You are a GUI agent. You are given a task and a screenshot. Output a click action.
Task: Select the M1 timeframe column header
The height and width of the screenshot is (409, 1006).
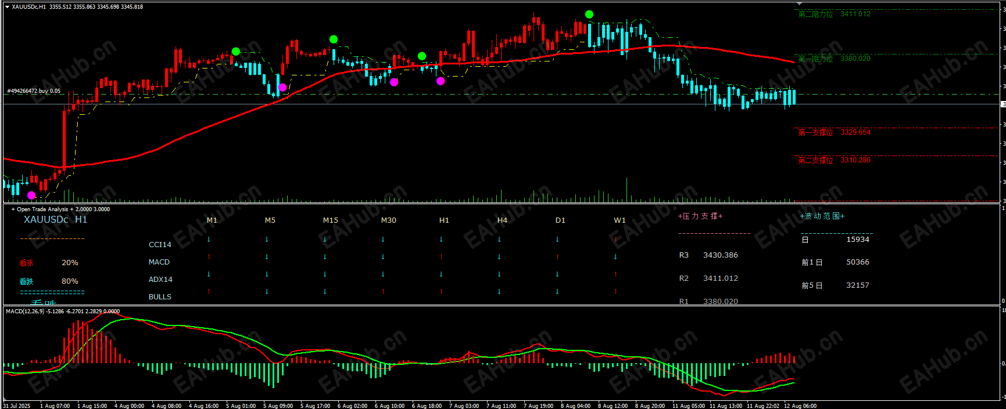click(x=212, y=220)
